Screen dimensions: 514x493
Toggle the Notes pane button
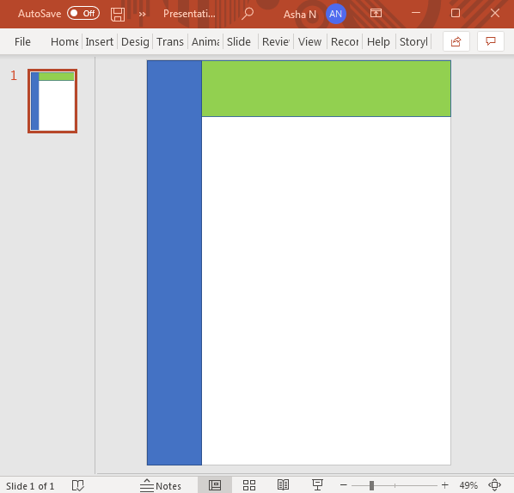[x=161, y=485]
